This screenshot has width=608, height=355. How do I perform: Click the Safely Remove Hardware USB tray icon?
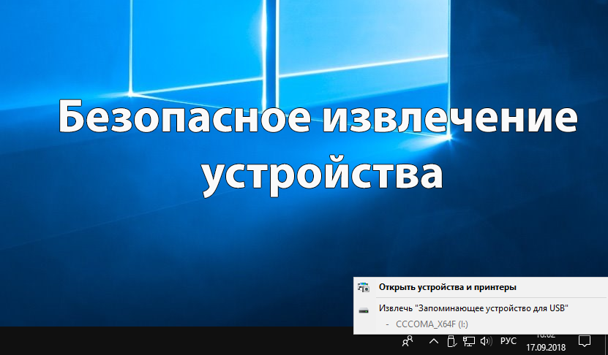coord(451,341)
